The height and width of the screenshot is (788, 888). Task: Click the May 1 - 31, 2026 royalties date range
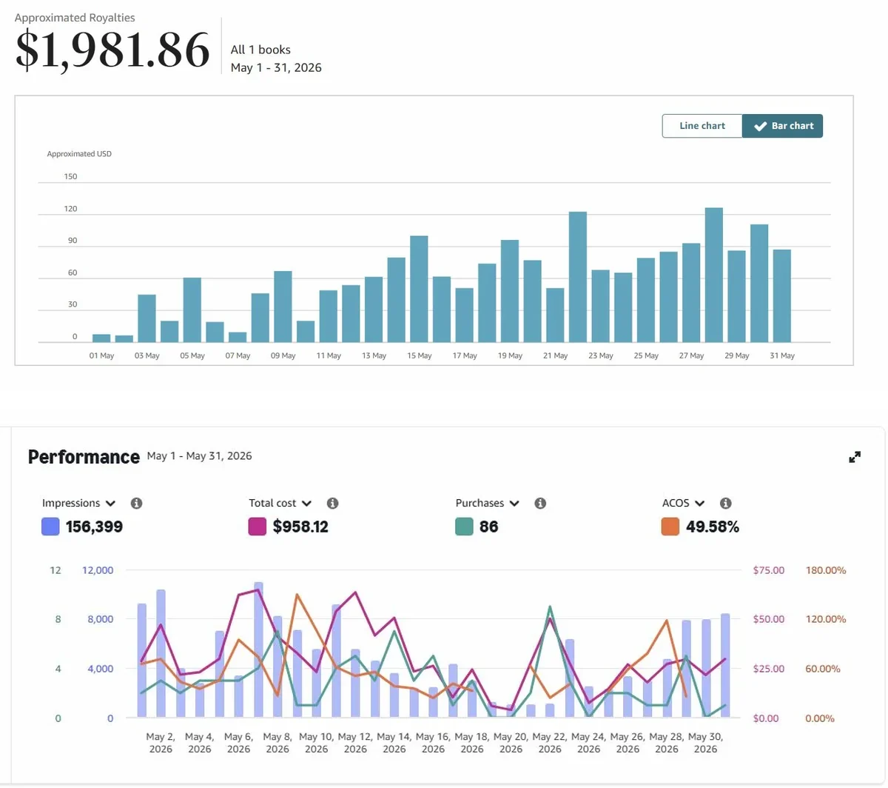[x=276, y=67]
